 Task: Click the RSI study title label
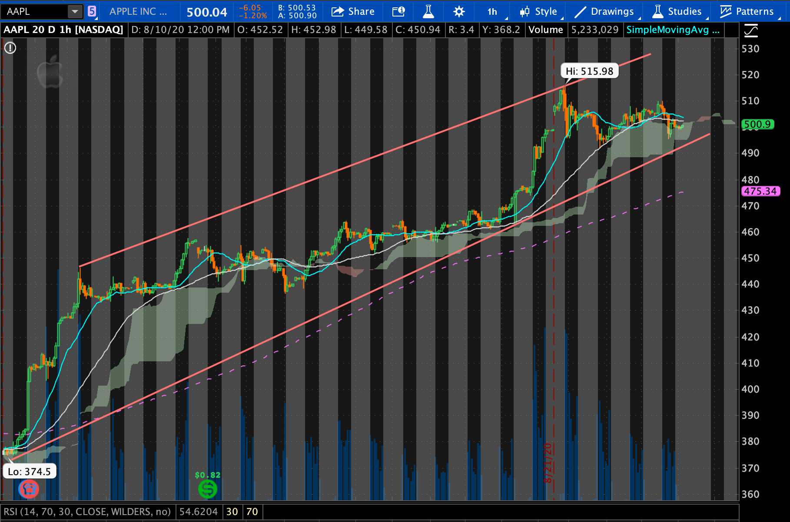coord(87,512)
